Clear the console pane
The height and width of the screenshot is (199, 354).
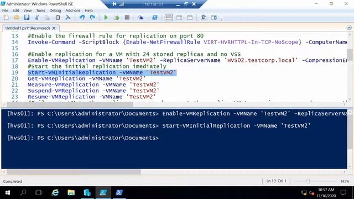pos(67,17)
